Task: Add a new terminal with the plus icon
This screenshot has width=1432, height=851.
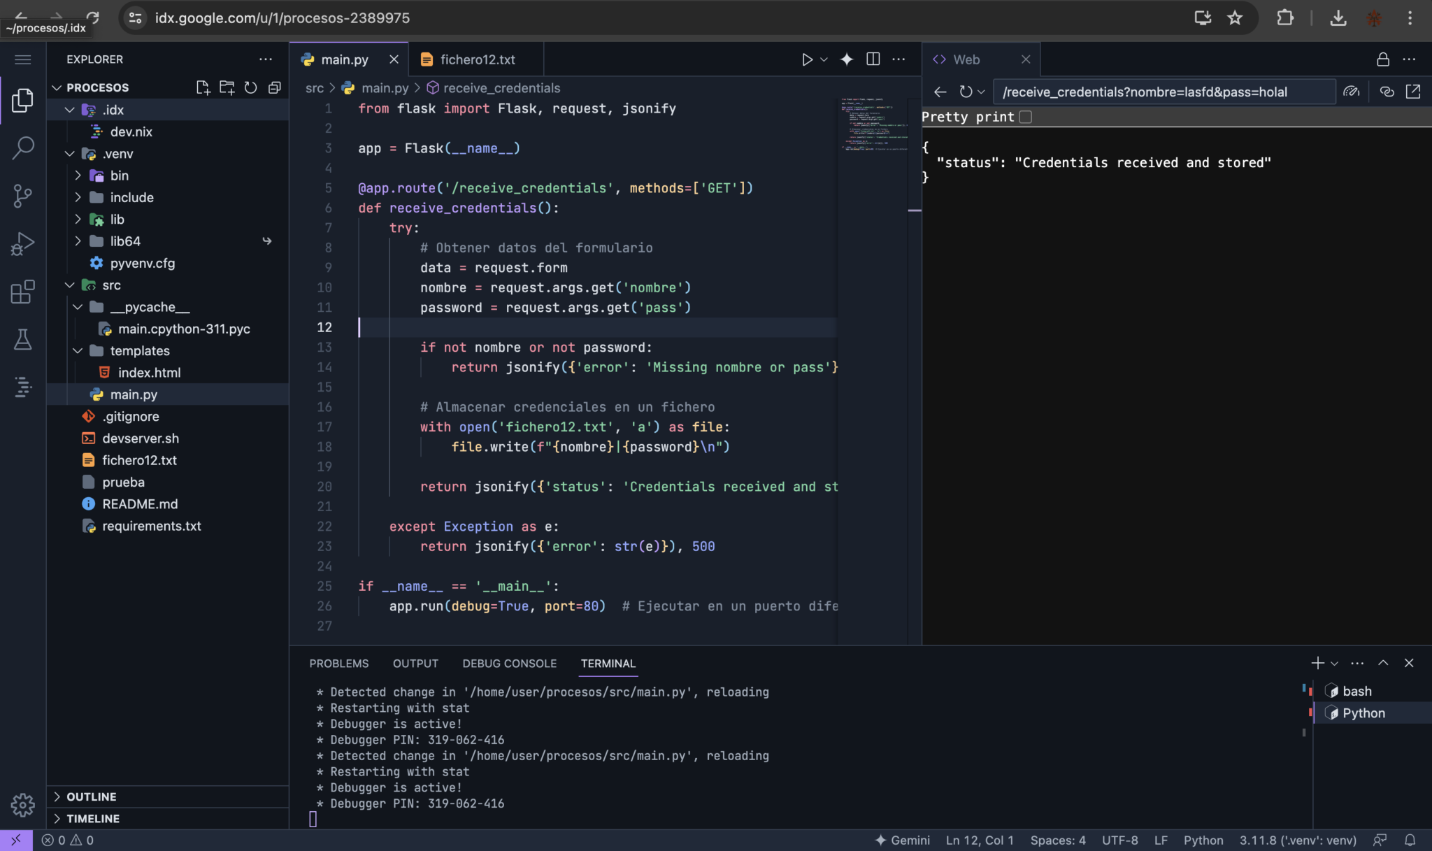Action: coord(1317,662)
